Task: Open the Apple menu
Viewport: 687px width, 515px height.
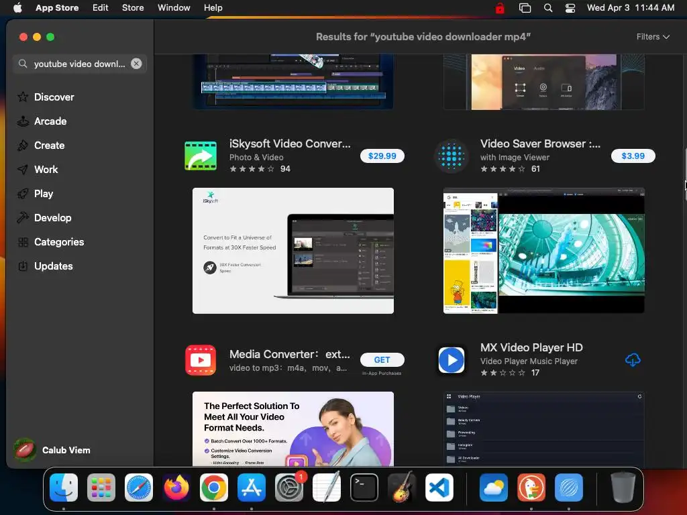Action: point(17,7)
